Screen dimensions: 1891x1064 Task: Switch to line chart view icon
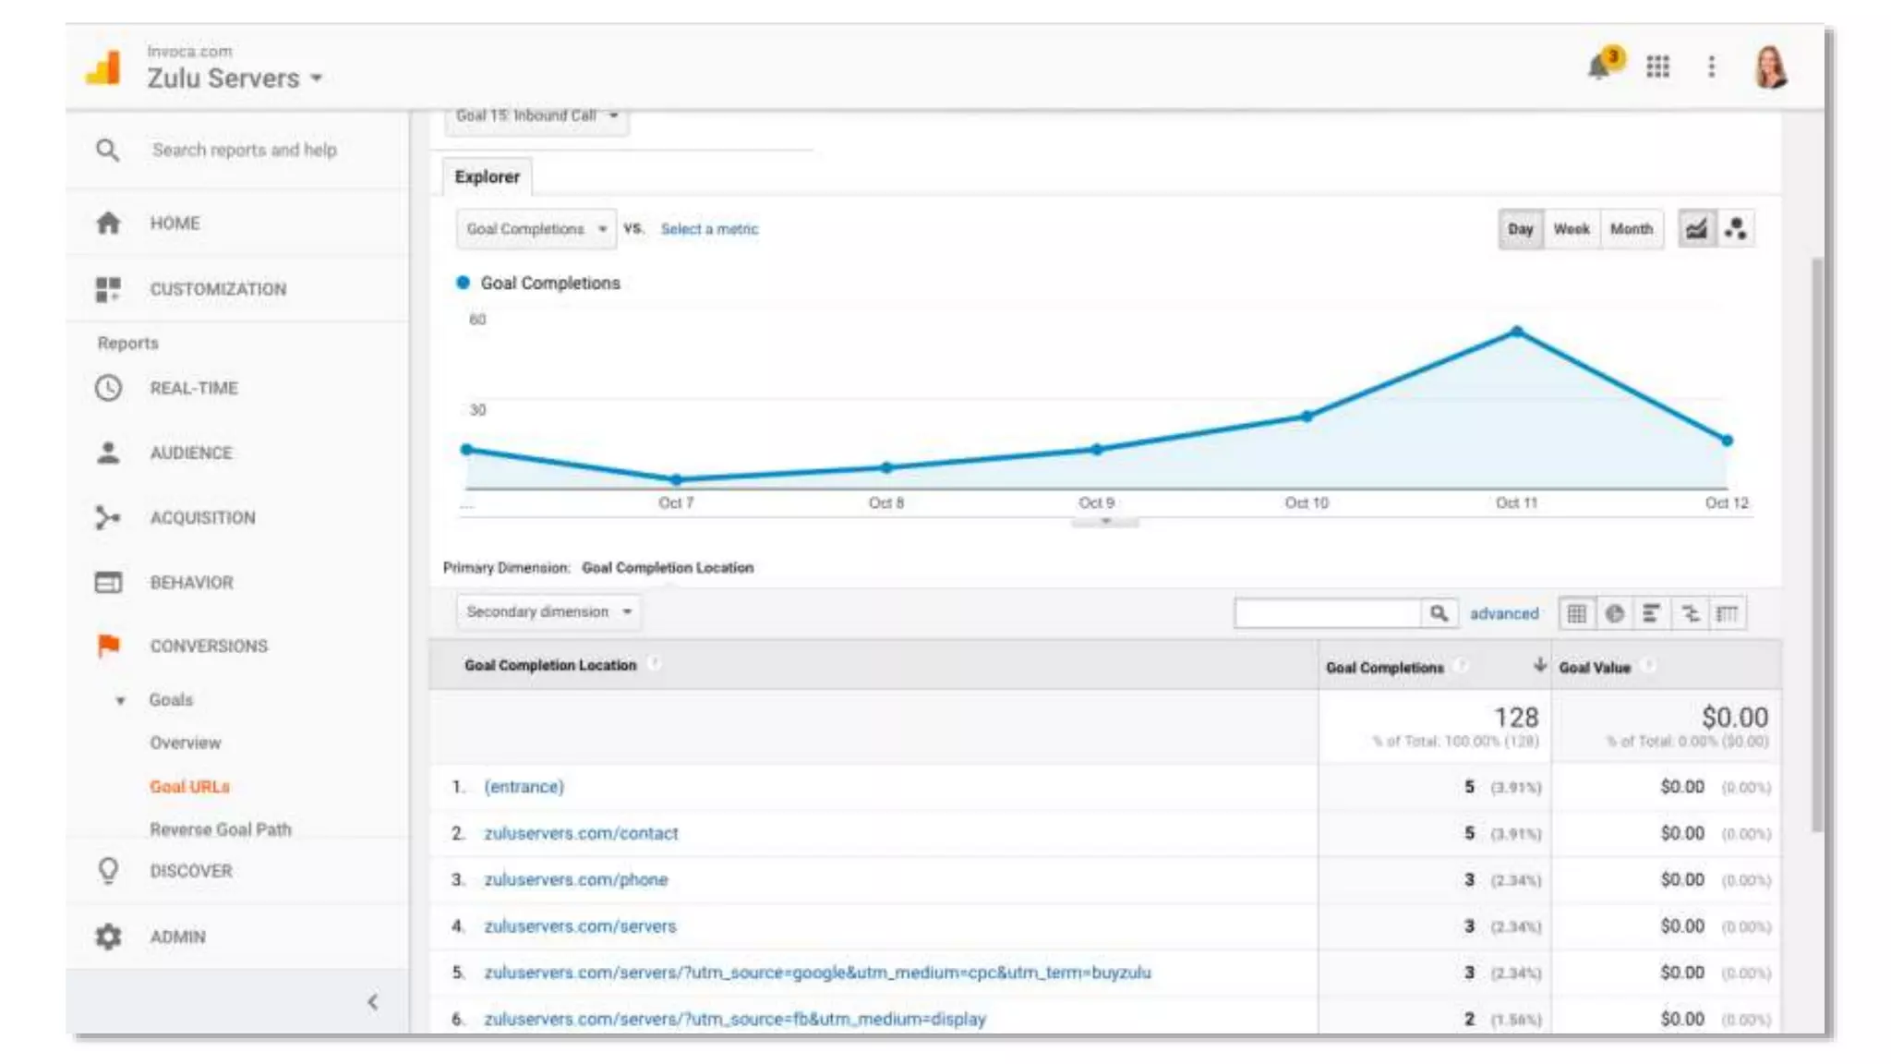click(x=1696, y=229)
